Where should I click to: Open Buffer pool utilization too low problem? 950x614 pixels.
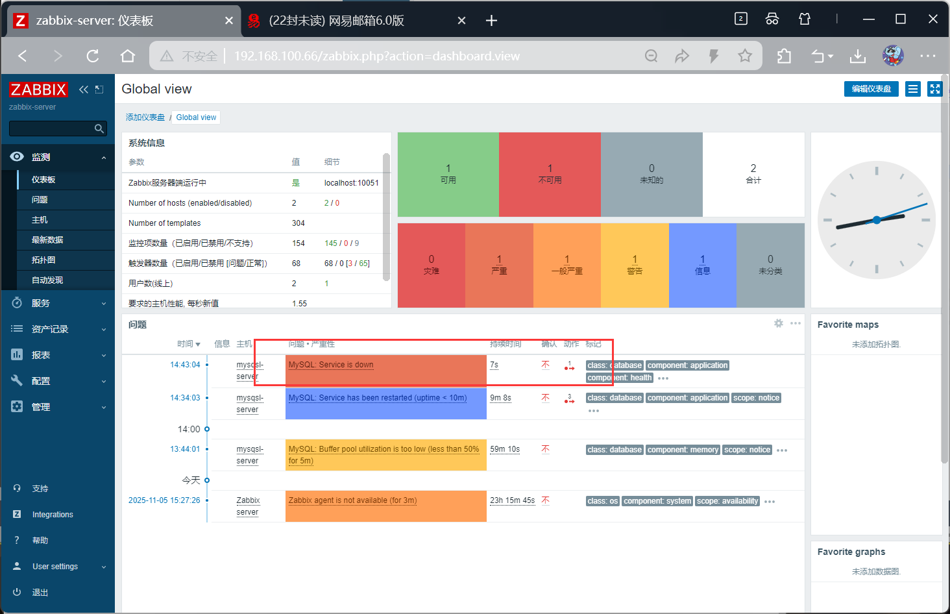[x=384, y=455]
